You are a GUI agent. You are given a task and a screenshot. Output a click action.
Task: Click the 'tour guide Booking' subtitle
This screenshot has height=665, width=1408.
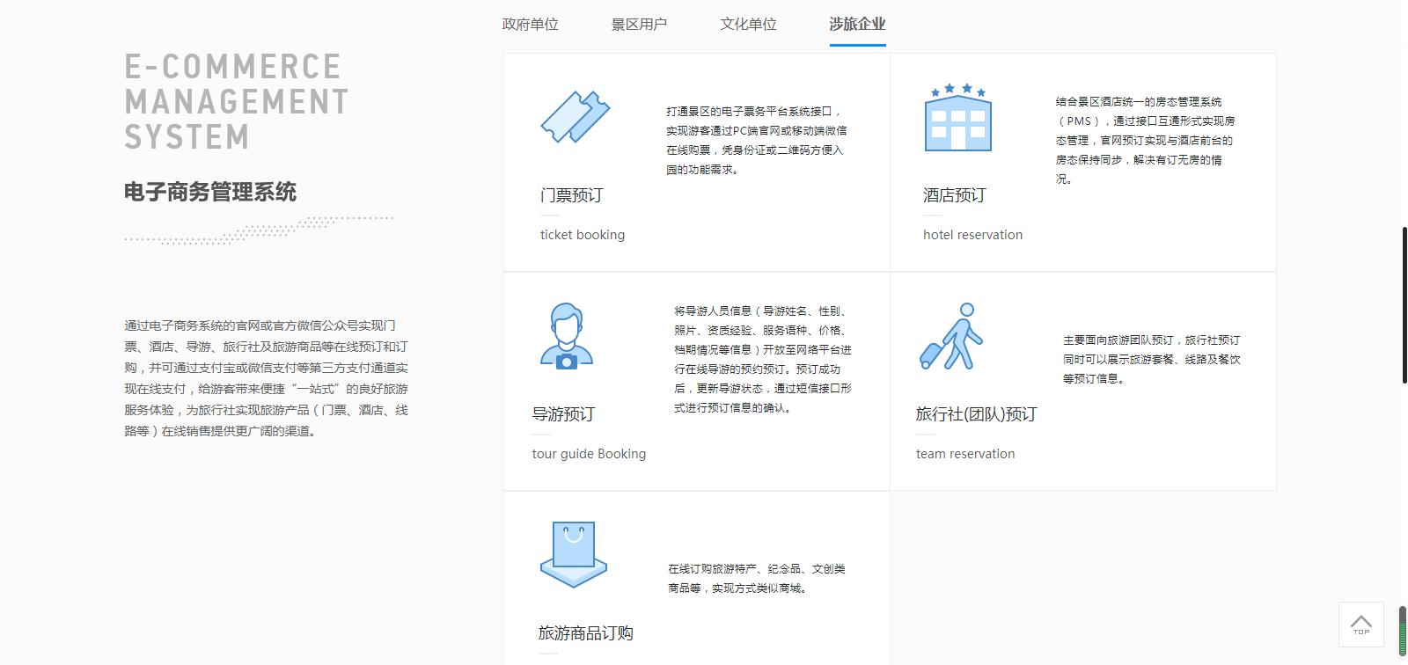tap(589, 454)
